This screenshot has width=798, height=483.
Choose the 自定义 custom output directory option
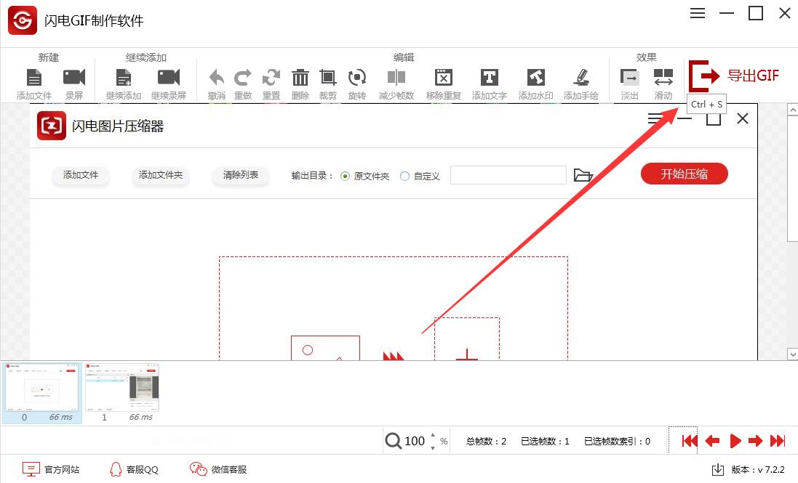pos(404,175)
